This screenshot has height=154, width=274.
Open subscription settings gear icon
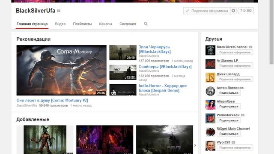click(233, 11)
